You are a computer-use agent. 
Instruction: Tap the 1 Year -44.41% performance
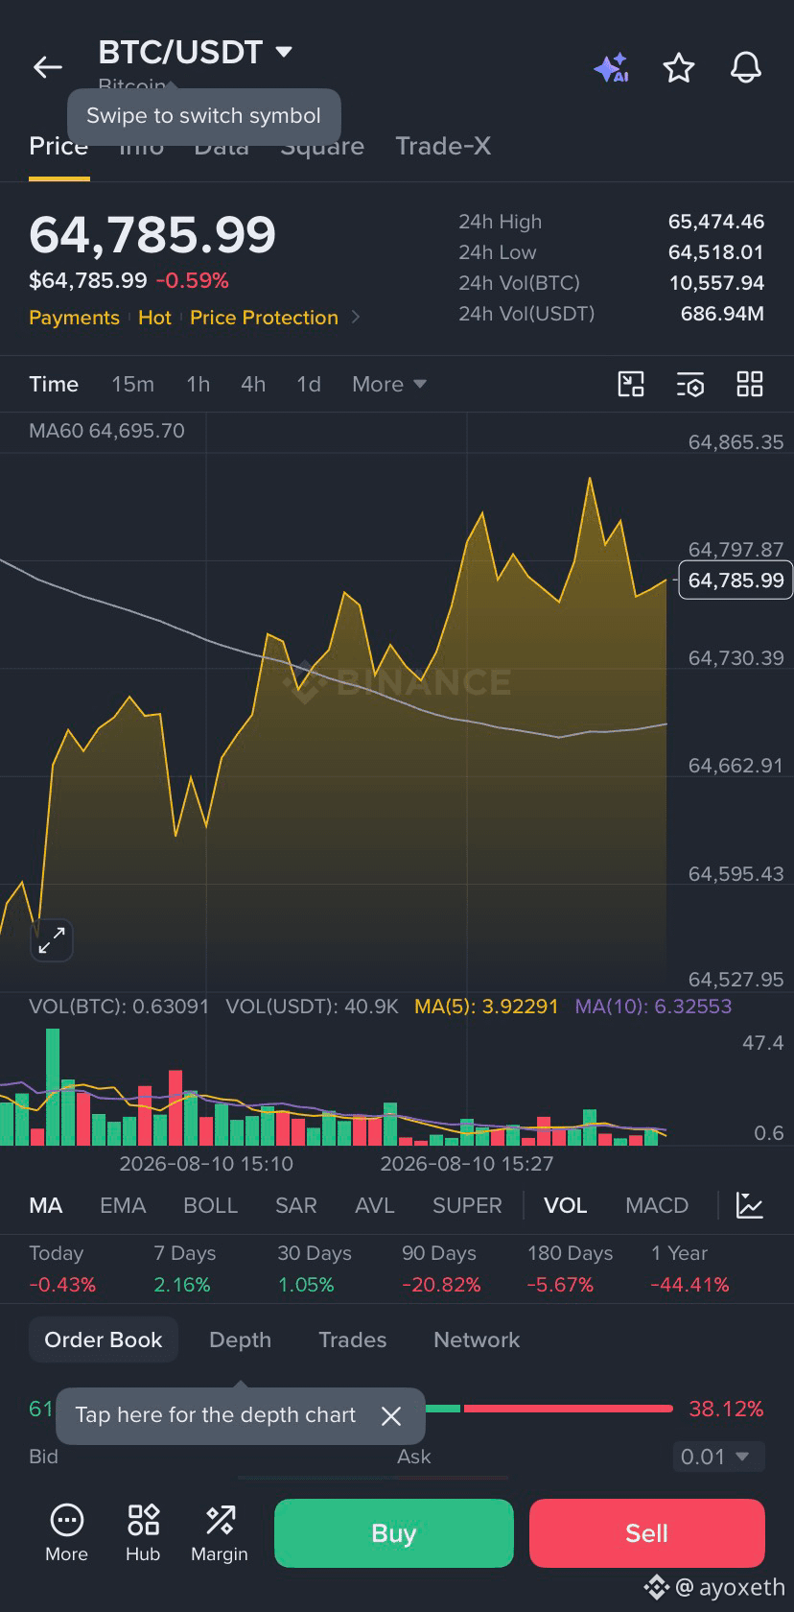(689, 1269)
